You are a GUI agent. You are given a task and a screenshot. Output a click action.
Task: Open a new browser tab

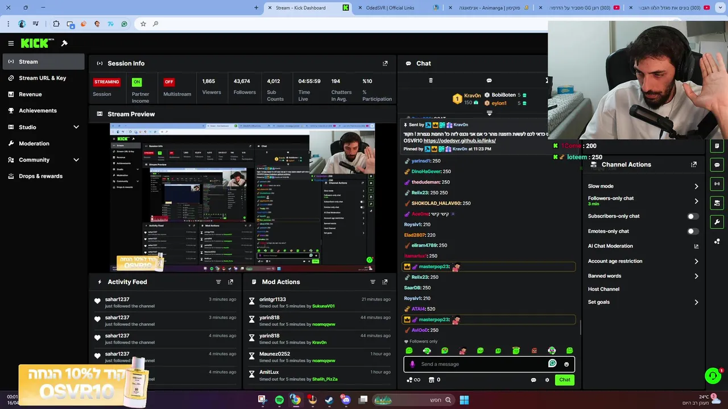tap(256, 8)
